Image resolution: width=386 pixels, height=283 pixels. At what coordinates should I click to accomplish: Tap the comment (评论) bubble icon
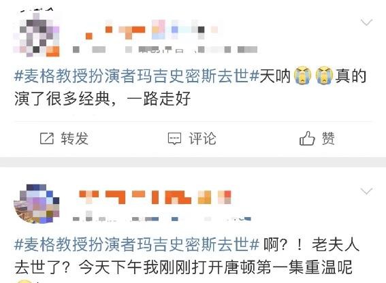click(174, 139)
